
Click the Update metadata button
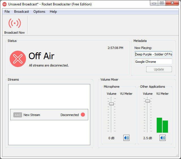159,69
